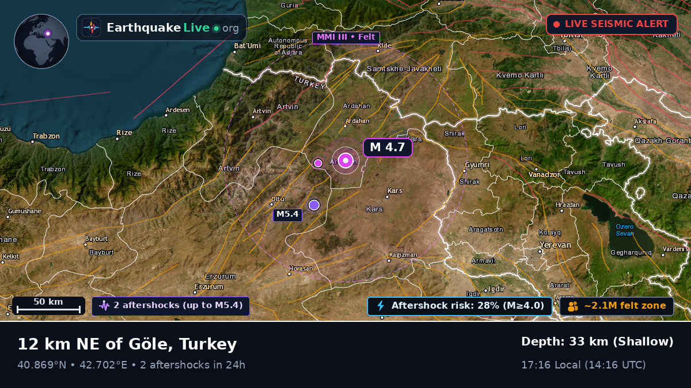691x388 pixels.
Task: Click the aftershock waveform icon
Action: [104, 306]
